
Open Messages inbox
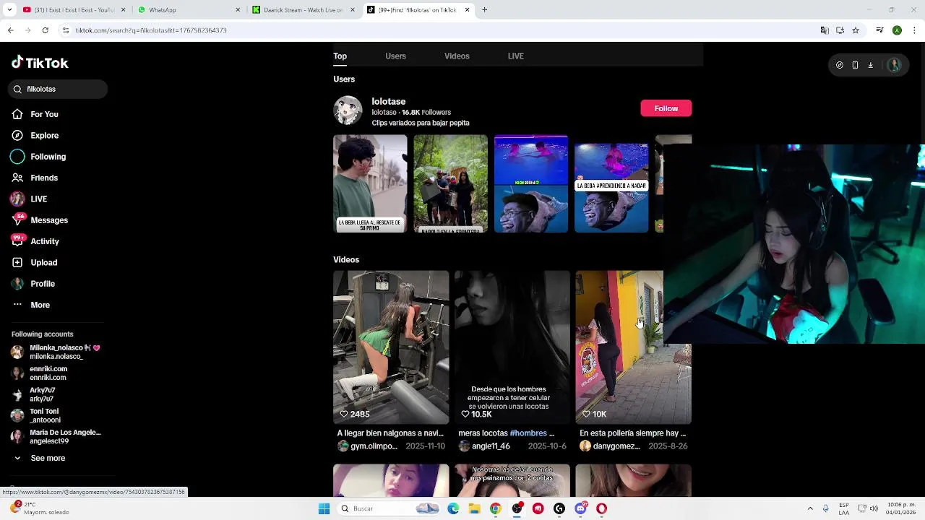coord(40,220)
